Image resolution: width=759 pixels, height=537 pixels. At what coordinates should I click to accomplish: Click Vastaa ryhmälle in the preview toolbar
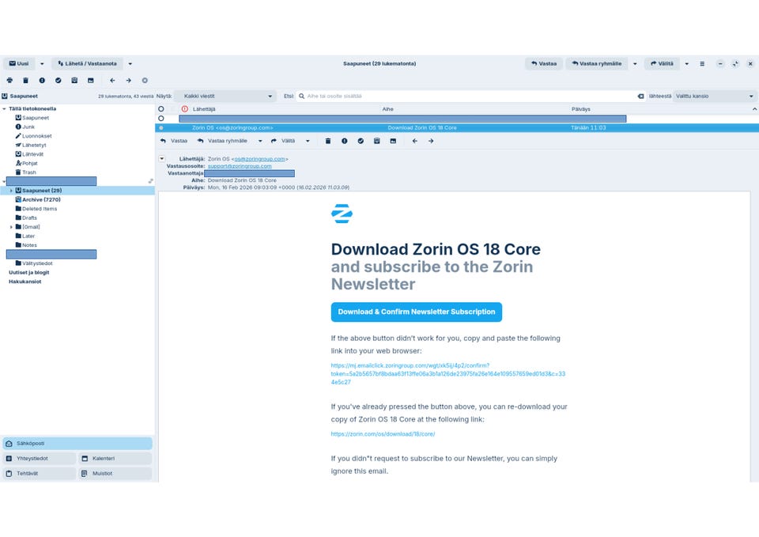pyautogui.click(x=223, y=141)
